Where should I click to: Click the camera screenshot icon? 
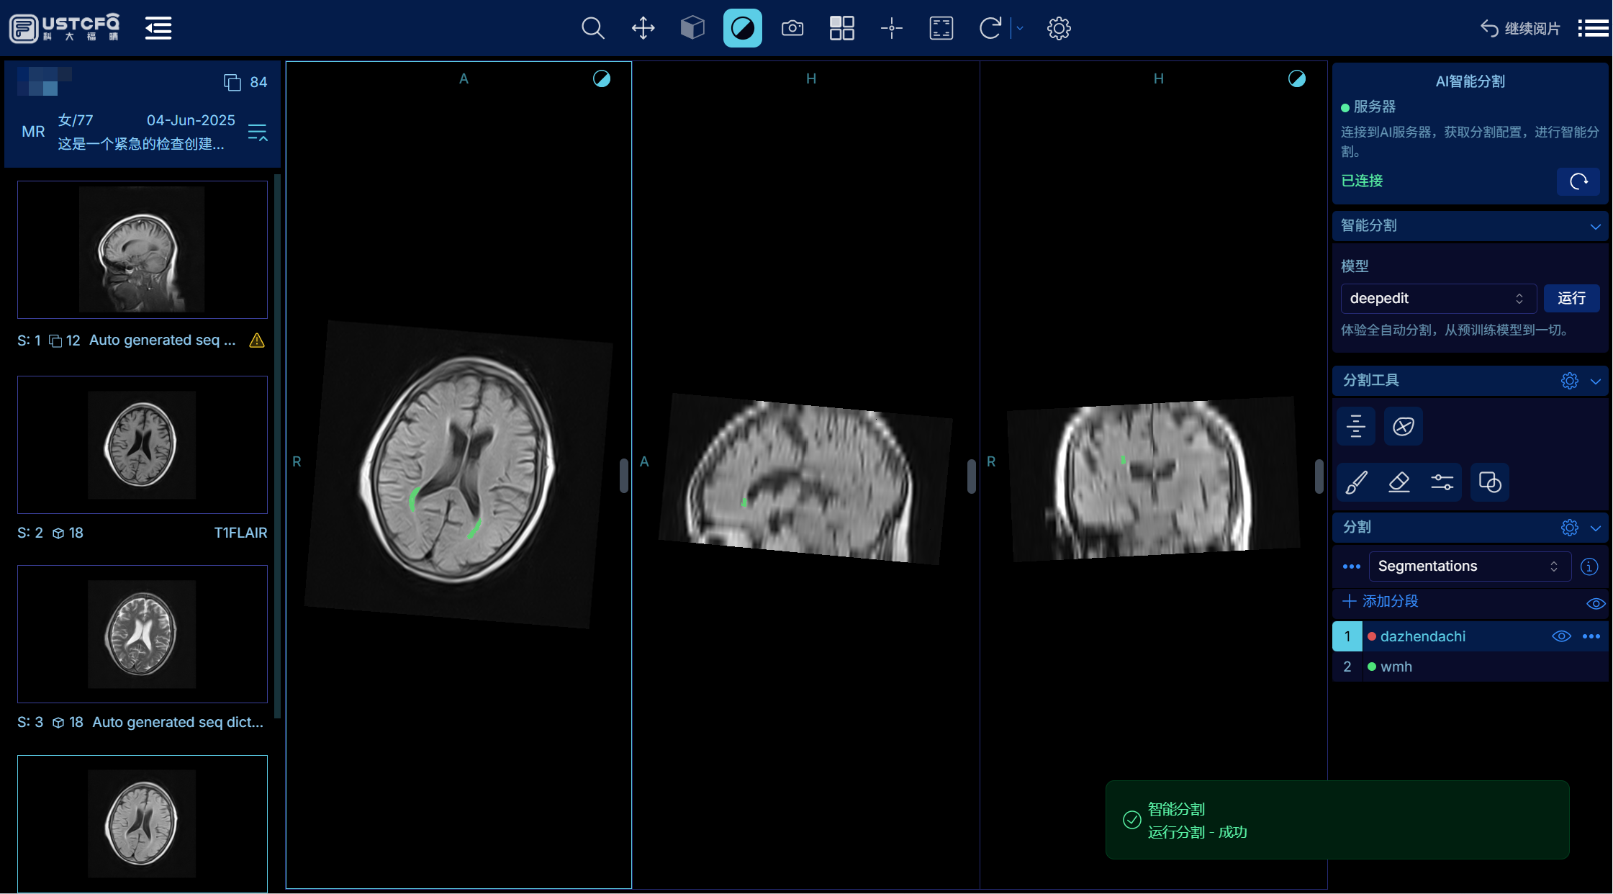pyautogui.click(x=792, y=28)
